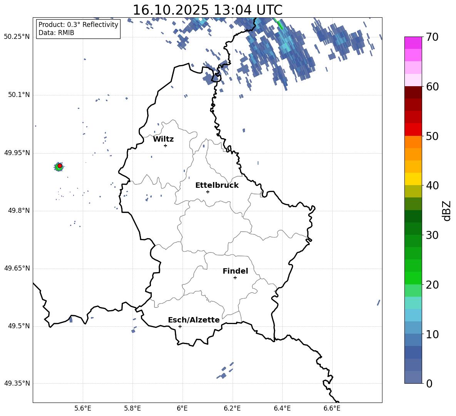
Task: Click the 6.6°E longitude label
Action: [332, 409]
